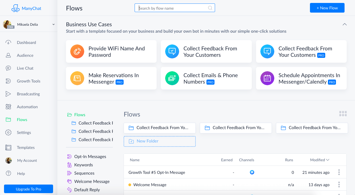The height and width of the screenshot is (195, 355).
Task: Click the Automation atom icon
Action: (x=8, y=107)
